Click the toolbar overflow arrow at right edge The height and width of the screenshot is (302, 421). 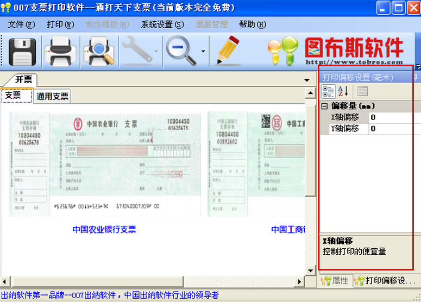[418, 66]
